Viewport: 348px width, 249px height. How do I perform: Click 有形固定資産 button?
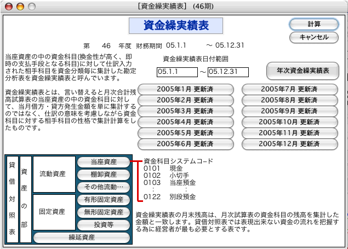click(x=104, y=199)
